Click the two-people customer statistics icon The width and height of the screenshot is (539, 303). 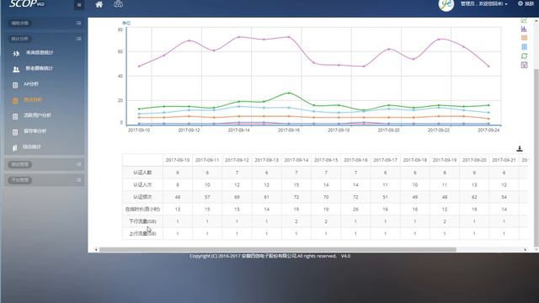pos(16,69)
